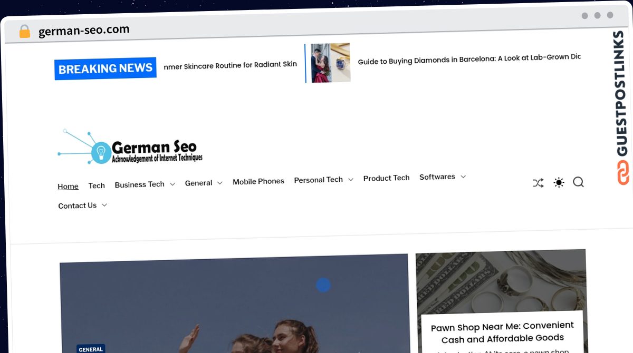Click the shuffle random post icon

[x=538, y=183]
